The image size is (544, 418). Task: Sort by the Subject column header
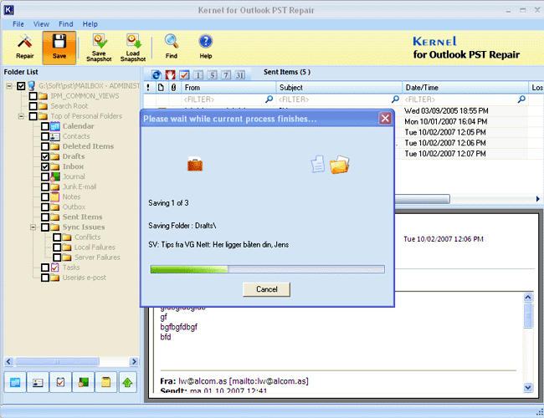pos(339,87)
